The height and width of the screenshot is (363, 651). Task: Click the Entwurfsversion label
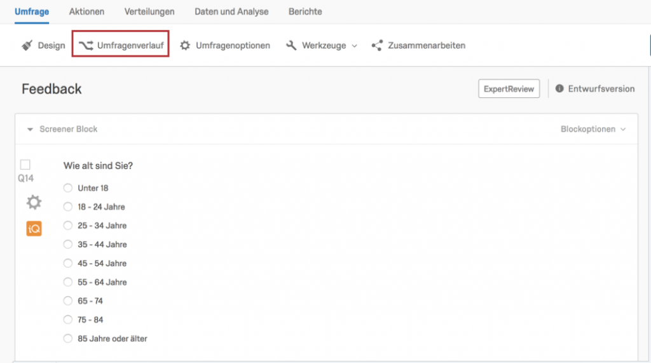point(601,88)
